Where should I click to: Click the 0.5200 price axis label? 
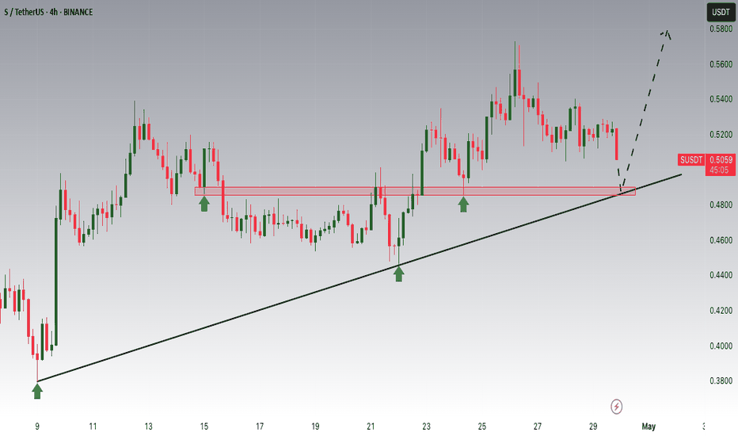point(721,134)
